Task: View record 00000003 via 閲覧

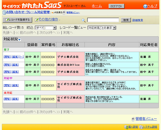Action: click(7, 65)
